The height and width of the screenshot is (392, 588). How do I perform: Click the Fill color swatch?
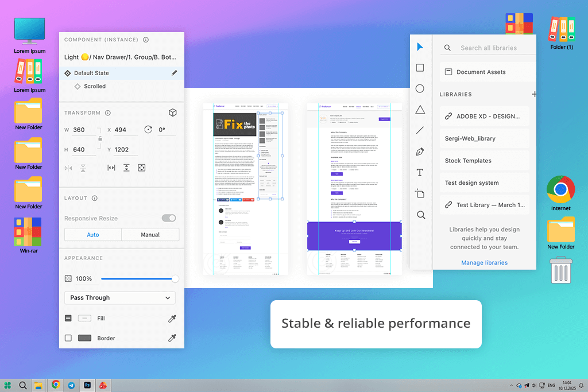84,318
